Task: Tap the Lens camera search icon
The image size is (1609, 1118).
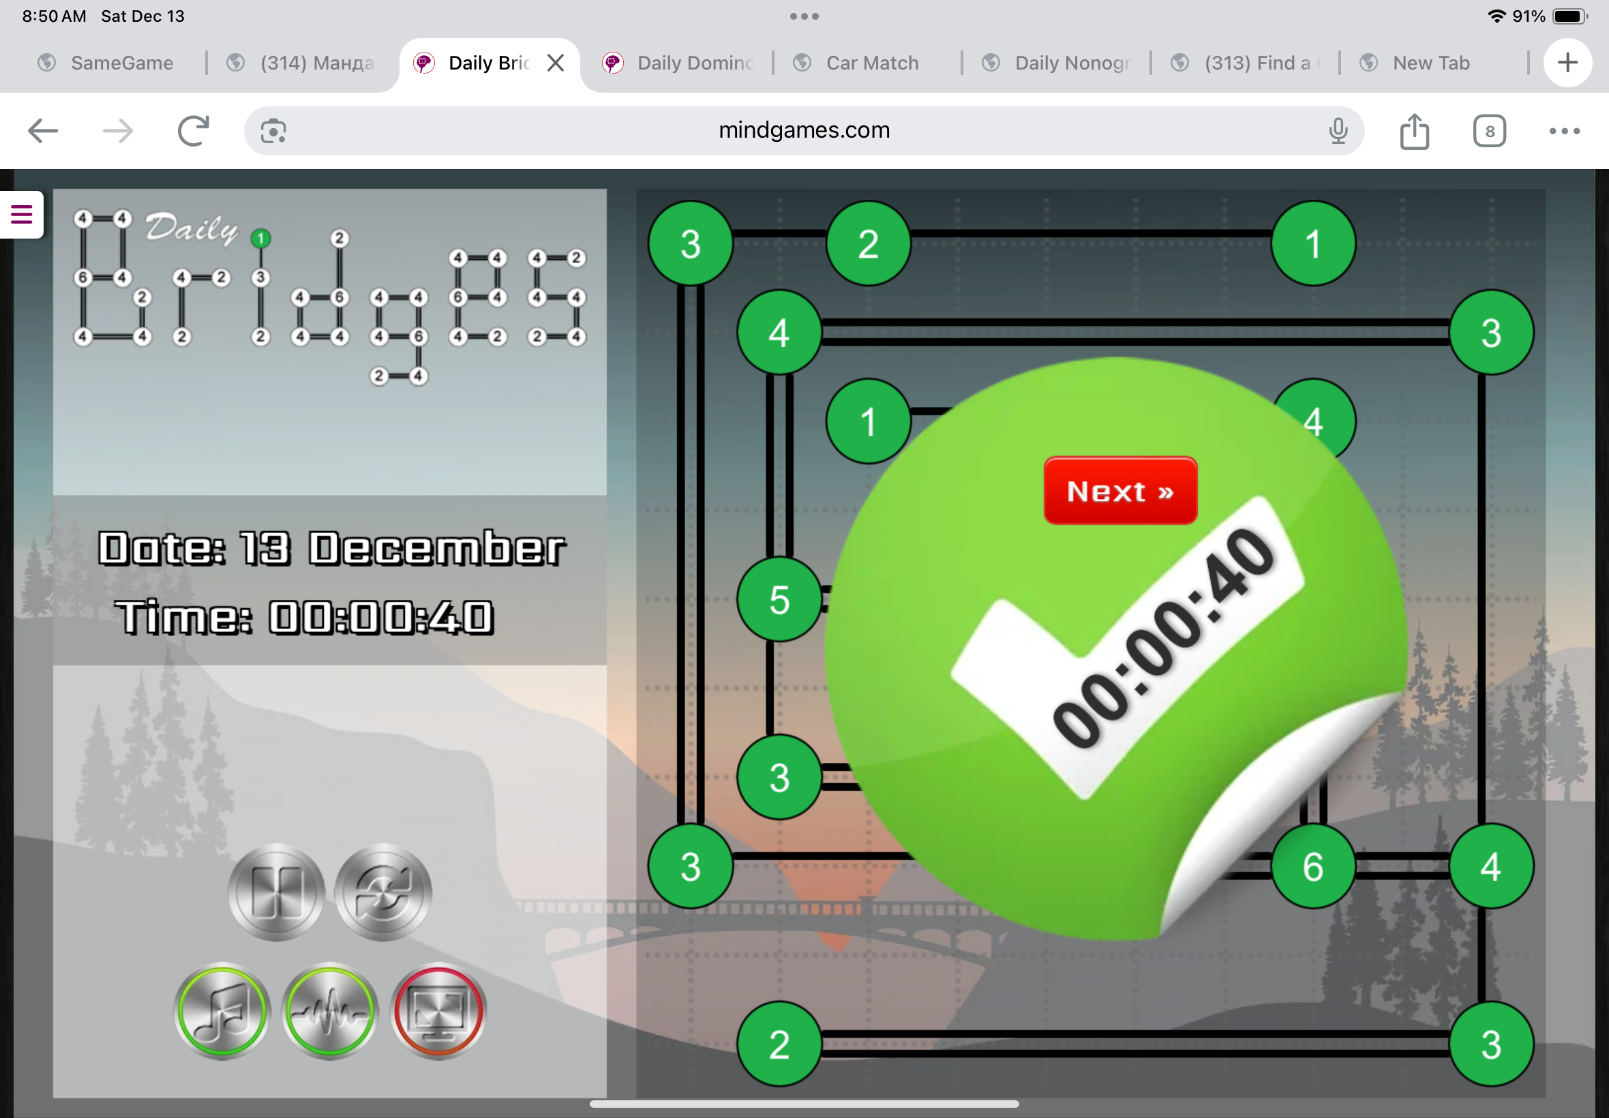Action: click(x=273, y=131)
